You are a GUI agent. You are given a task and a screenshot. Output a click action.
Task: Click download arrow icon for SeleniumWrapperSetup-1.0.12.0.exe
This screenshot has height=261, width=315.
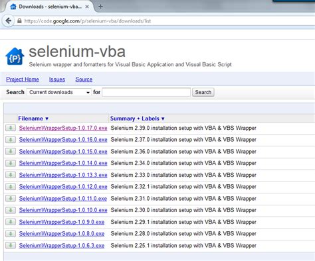click(x=11, y=187)
